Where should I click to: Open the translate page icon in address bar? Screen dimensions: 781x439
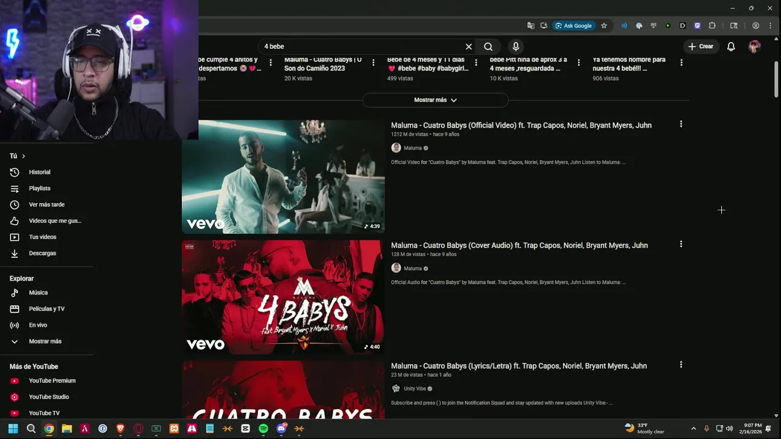click(x=531, y=26)
